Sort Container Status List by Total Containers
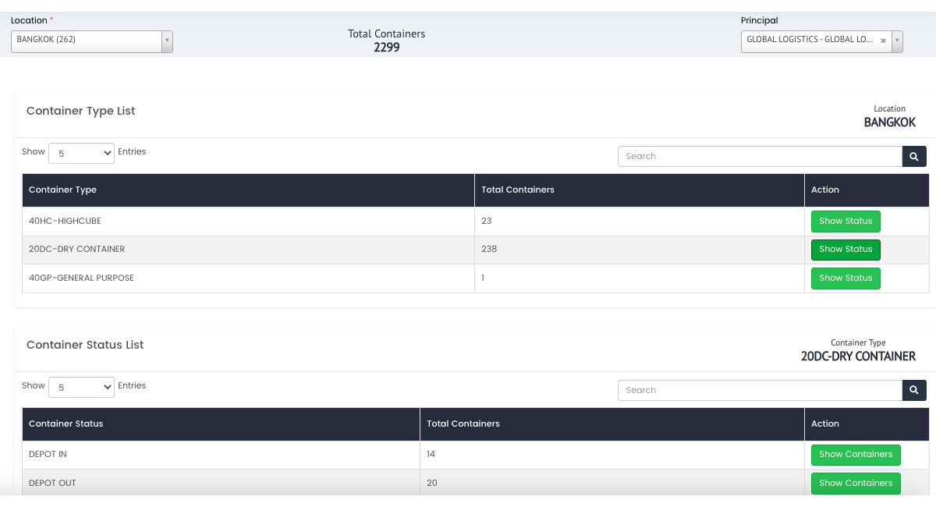The width and height of the screenshot is (936, 507). click(463, 424)
